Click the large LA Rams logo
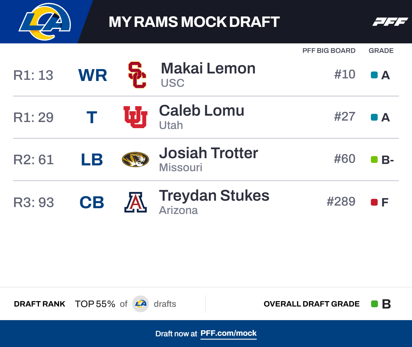Image resolution: width=412 pixels, height=347 pixels. tap(45, 22)
